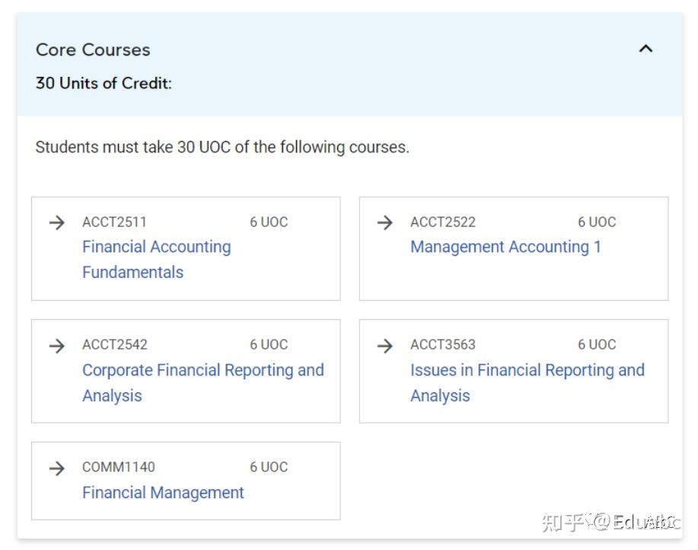Collapse the Core Courses section chevron
The height and width of the screenshot is (550, 698).
tap(645, 49)
